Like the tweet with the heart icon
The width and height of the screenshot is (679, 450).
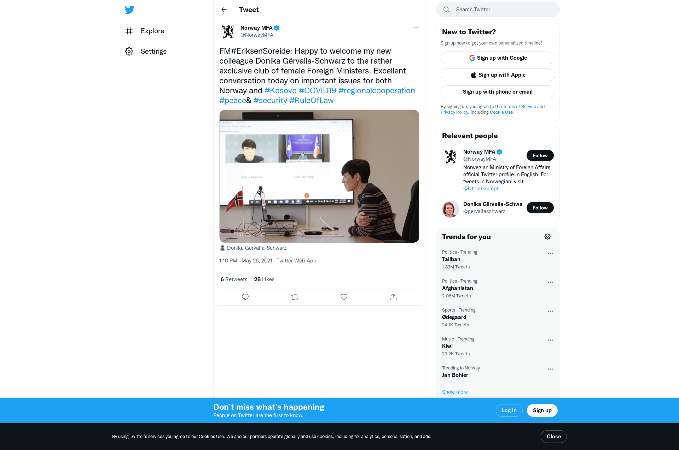(x=344, y=297)
